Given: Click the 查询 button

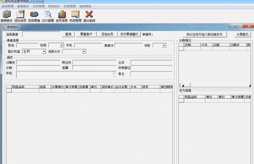Looking at the screenshot, I should pos(68,34).
